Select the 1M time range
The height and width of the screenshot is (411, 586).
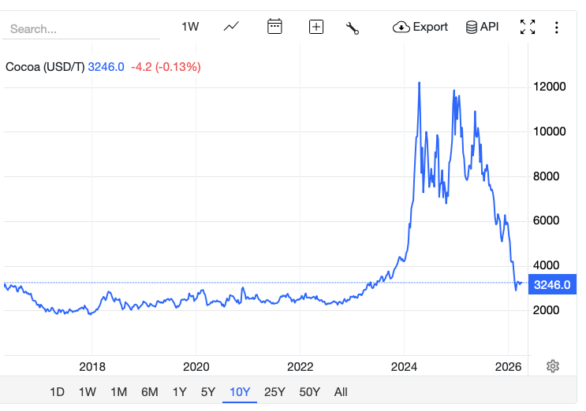point(119,392)
